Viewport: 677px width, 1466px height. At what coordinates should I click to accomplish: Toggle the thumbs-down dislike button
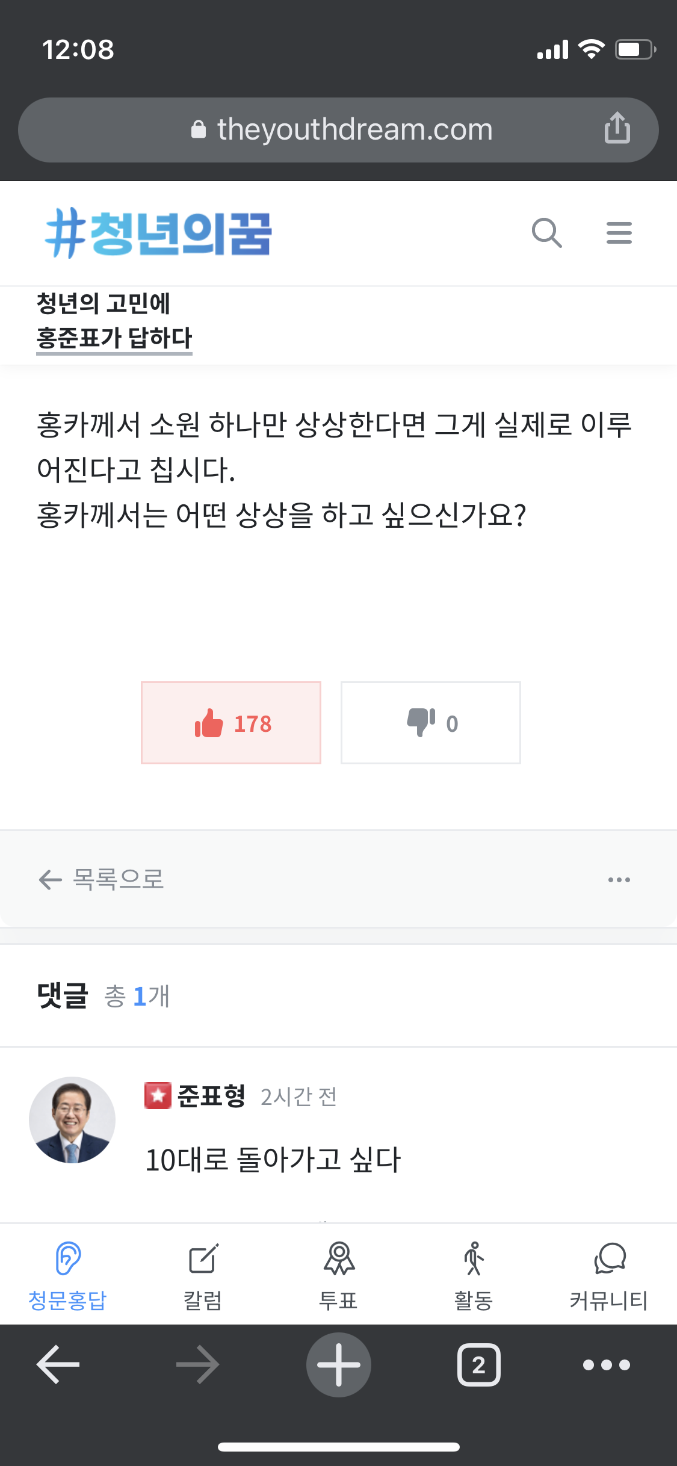430,723
